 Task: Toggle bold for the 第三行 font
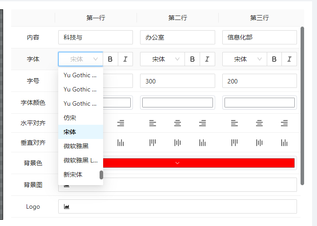(x=274, y=59)
